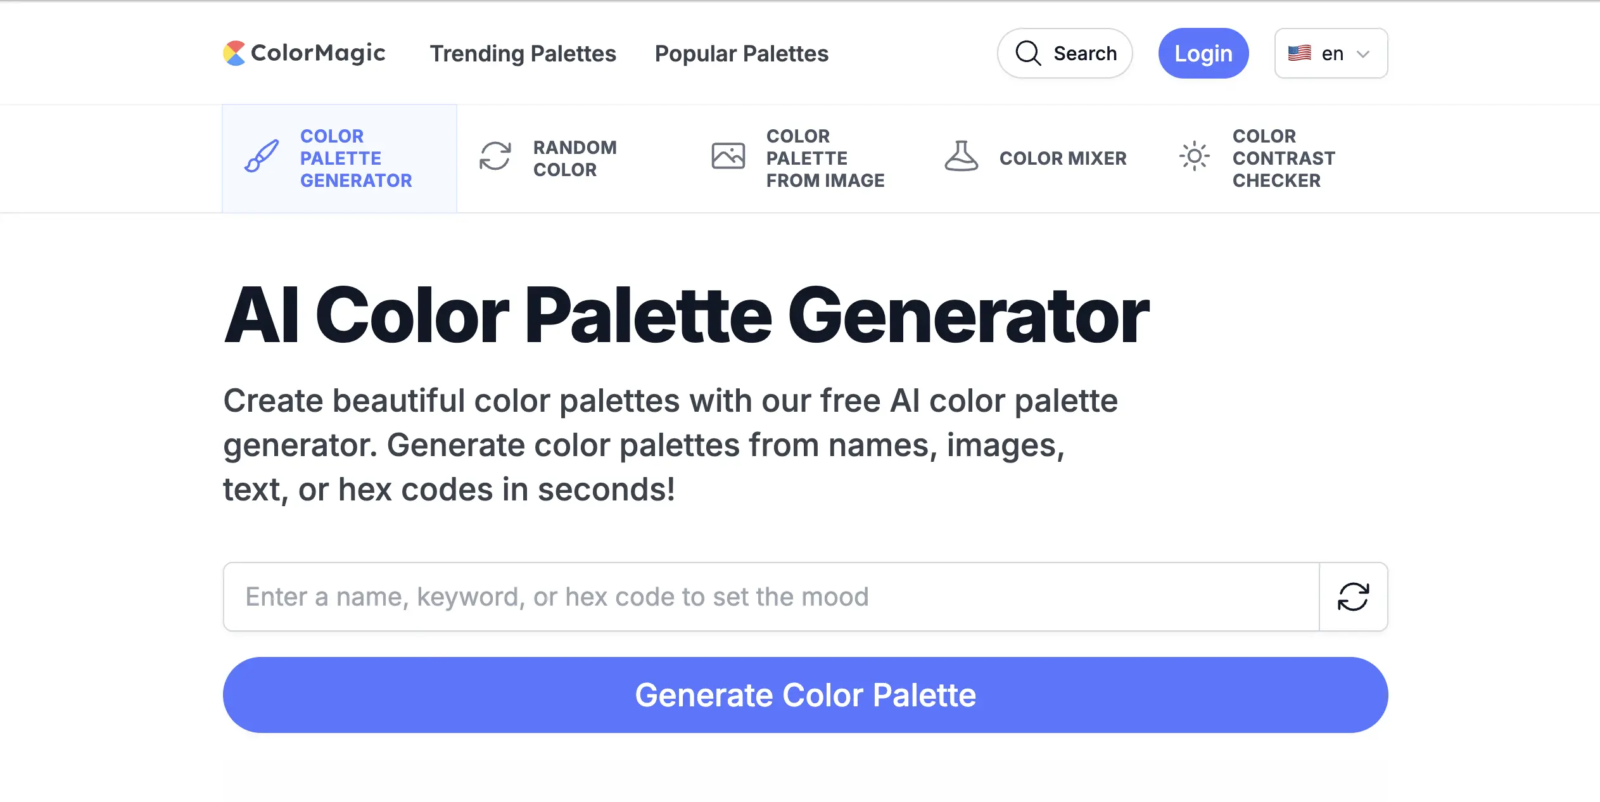Image resolution: width=1600 pixels, height=802 pixels.
Task: Click the ColorMagic logo
Action: [305, 53]
